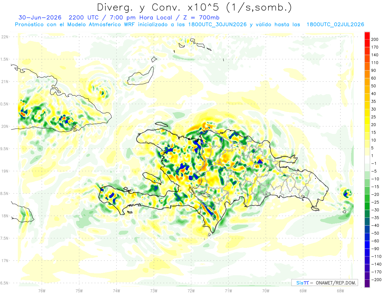Click the legend value "200"

tap(375, 39)
